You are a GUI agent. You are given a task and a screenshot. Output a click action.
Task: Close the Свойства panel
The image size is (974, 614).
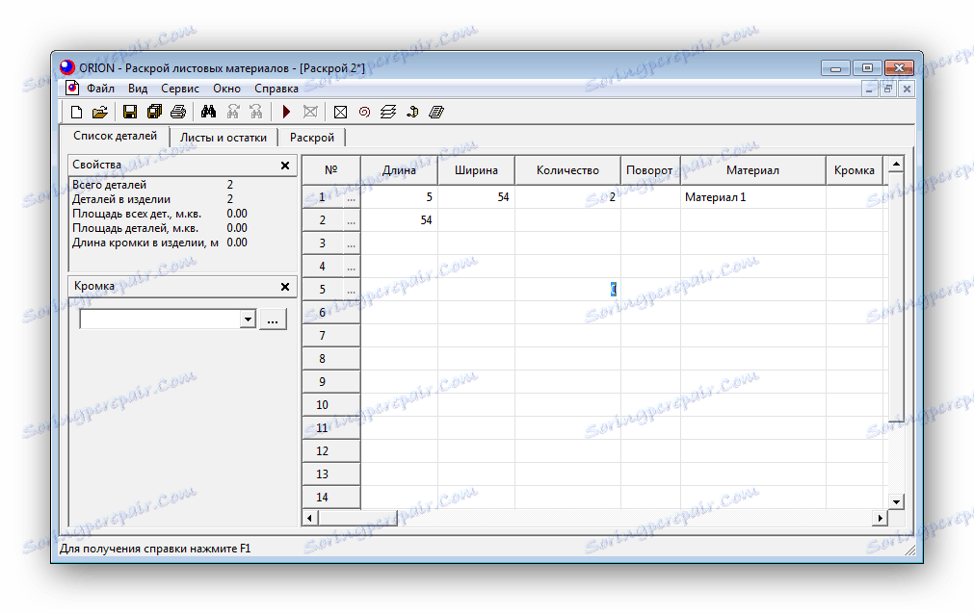coord(285,166)
